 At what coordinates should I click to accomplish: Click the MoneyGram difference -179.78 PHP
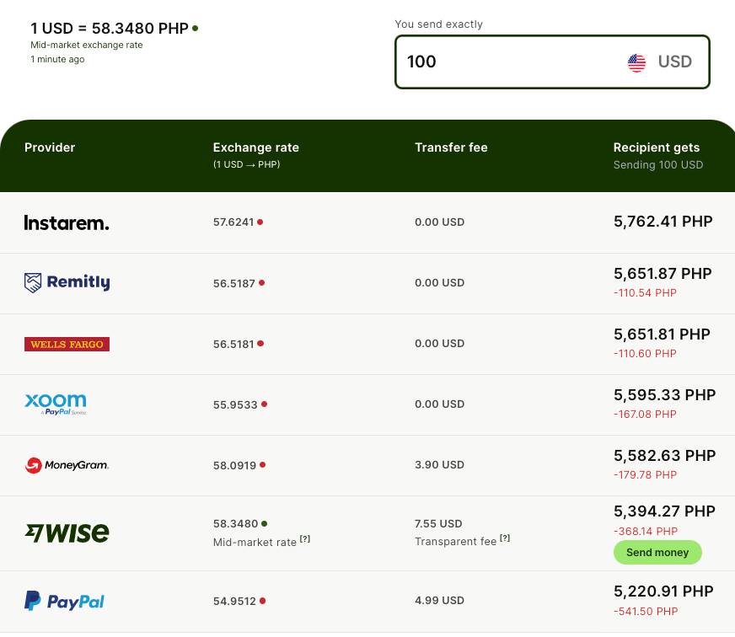[x=645, y=475]
